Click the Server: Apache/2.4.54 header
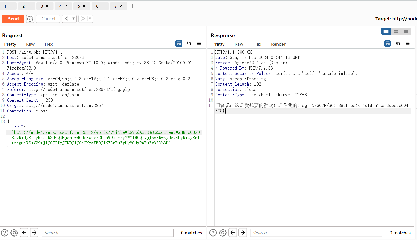 (x=251, y=63)
